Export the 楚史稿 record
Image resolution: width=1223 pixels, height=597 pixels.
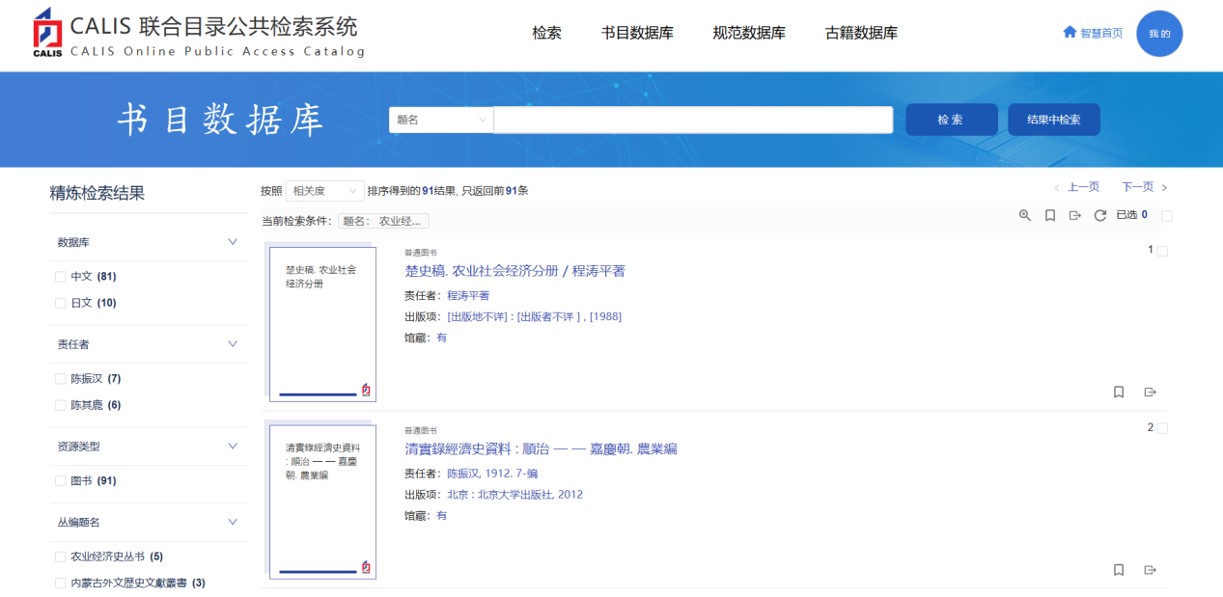(x=1150, y=392)
